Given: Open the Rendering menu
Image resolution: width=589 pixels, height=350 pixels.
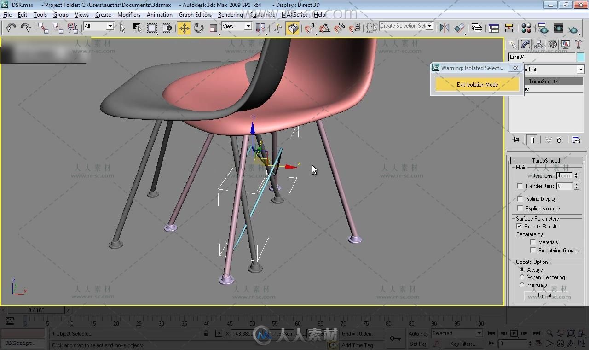Looking at the screenshot, I should (230, 15).
